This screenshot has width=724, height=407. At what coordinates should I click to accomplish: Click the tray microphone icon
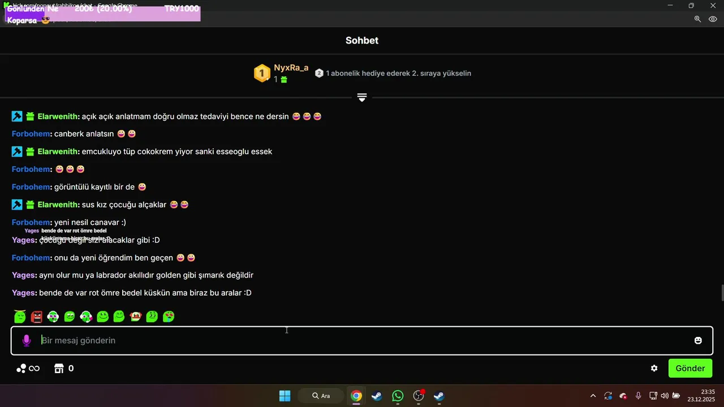[x=638, y=396]
